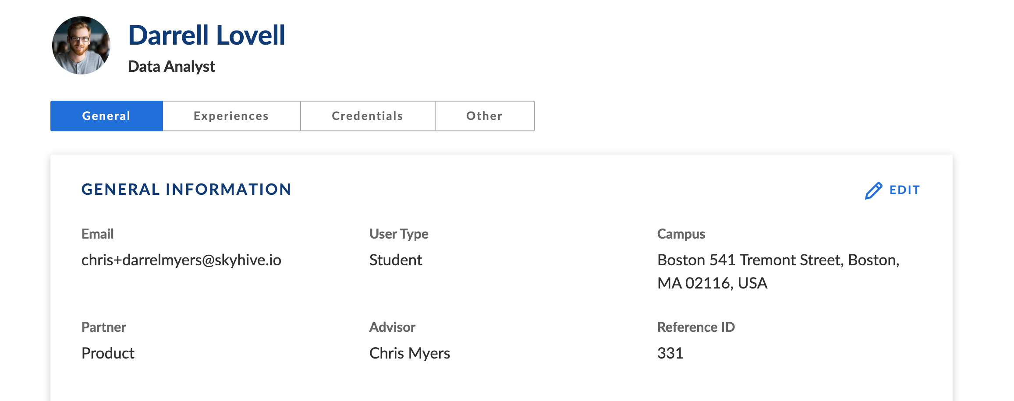Click the User Type field label
This screenshot has width=1014, height=401.
(398, 234)
